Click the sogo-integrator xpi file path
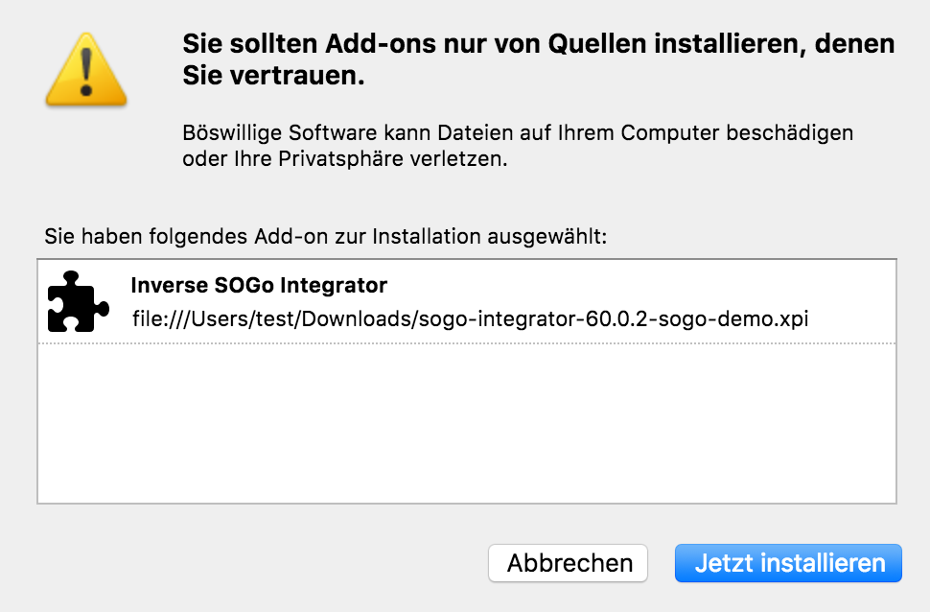The image size is (930, 612). click(471, 318)
